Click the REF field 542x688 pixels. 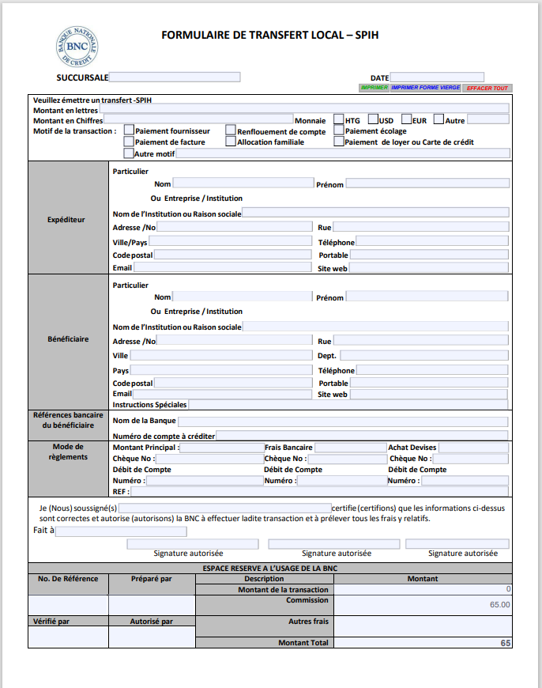click(320, 491)
